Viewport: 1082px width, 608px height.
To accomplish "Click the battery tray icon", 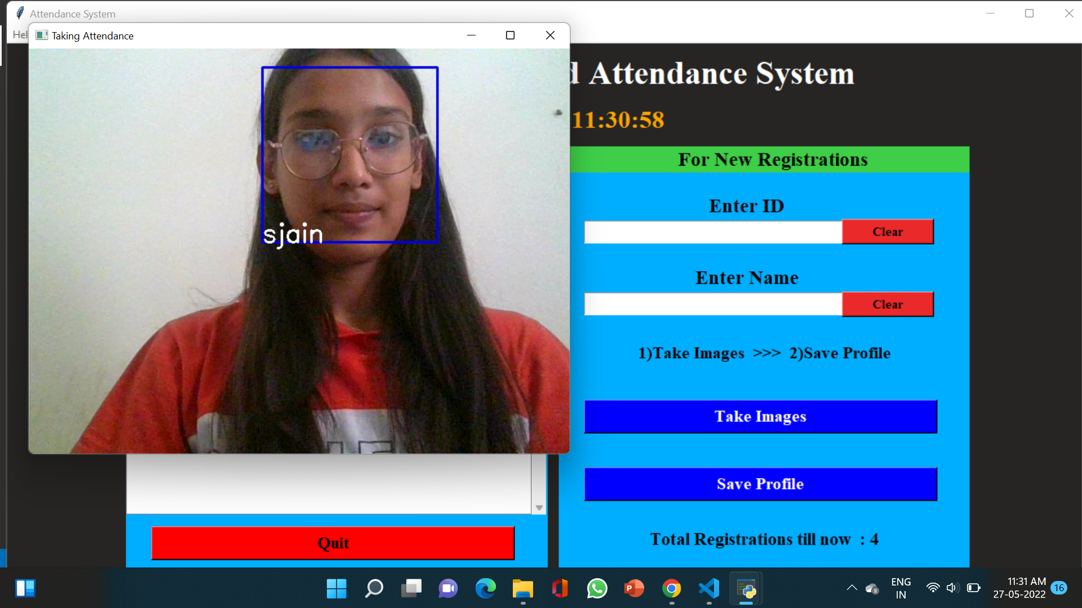I will (x=973, y=588).
